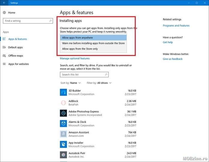Screen dimensions: 209x162
Task: Click the Adobe Photoshop Express icon
Action: click(x=63, y=113)
